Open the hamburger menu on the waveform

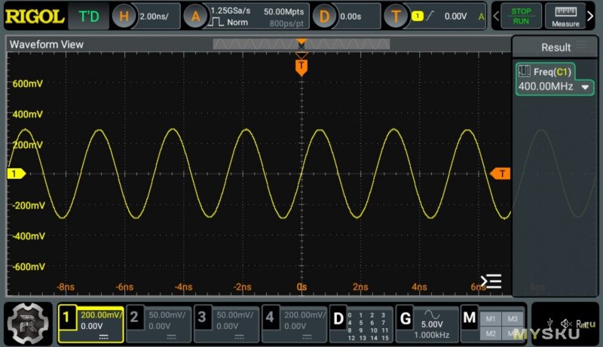point(491,282)
